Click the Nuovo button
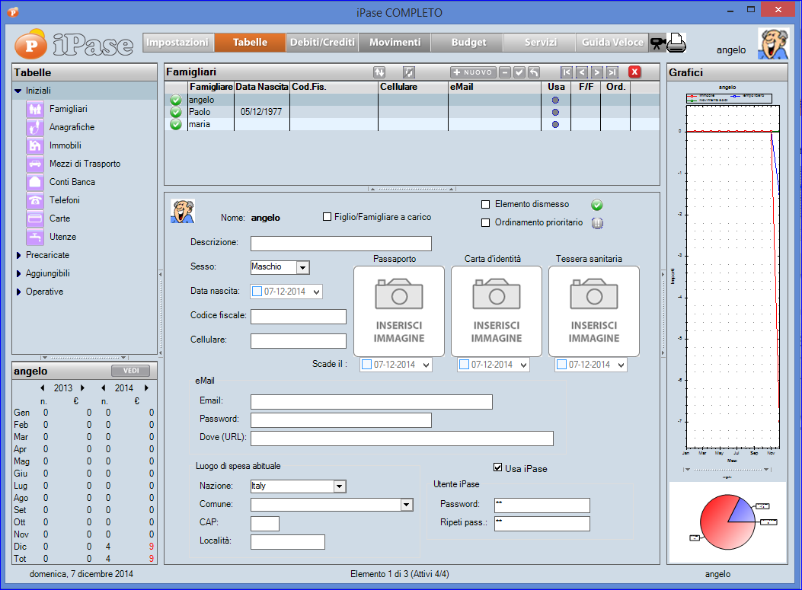802x590 pixels. 473,72
